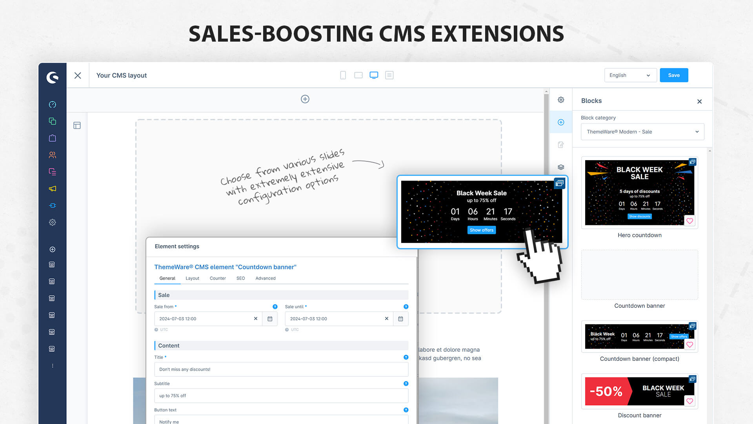This screenshot has height=424, width=753.
Task: Click the Hero countdown thumbnail in blocks
Action: [639, 192]
